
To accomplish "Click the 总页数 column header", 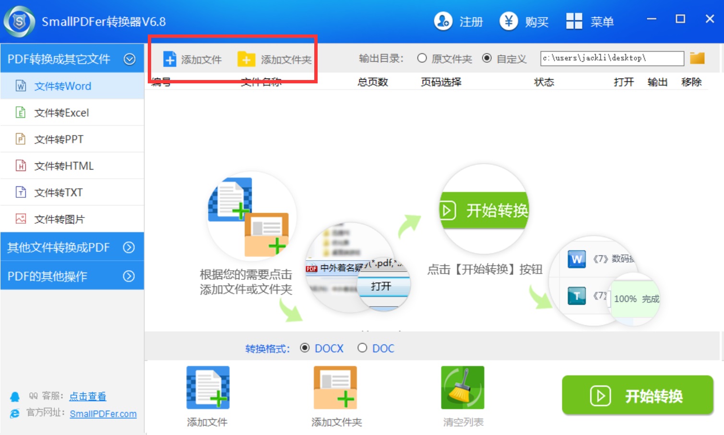I will tap(372, 82).
